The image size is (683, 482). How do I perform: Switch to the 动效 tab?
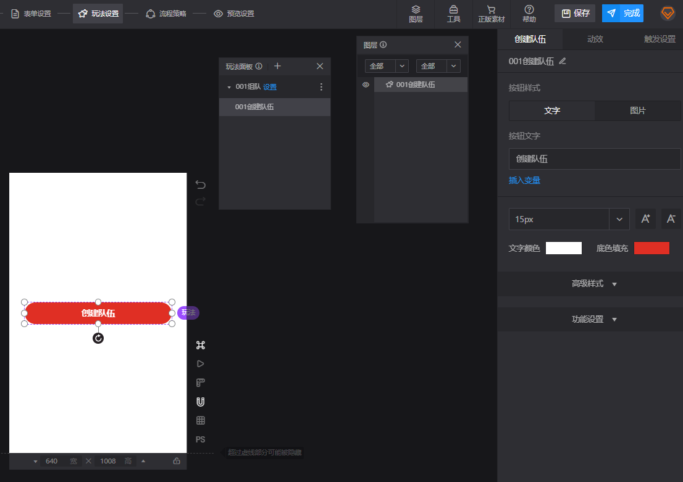point(595,39)
